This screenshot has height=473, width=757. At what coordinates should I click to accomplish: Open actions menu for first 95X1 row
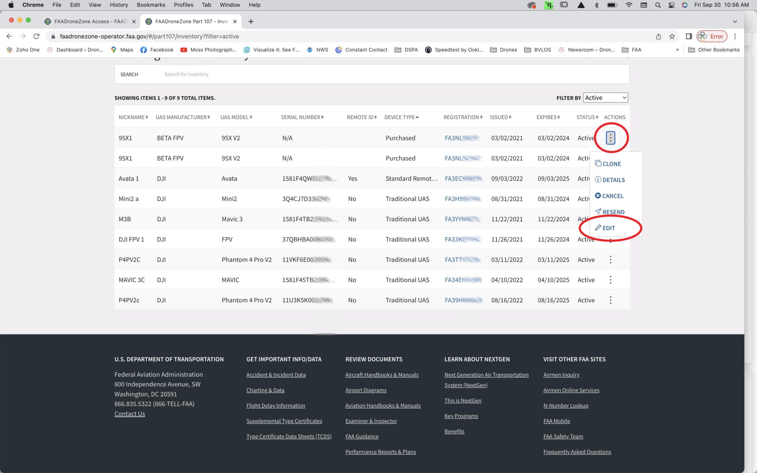610,138
